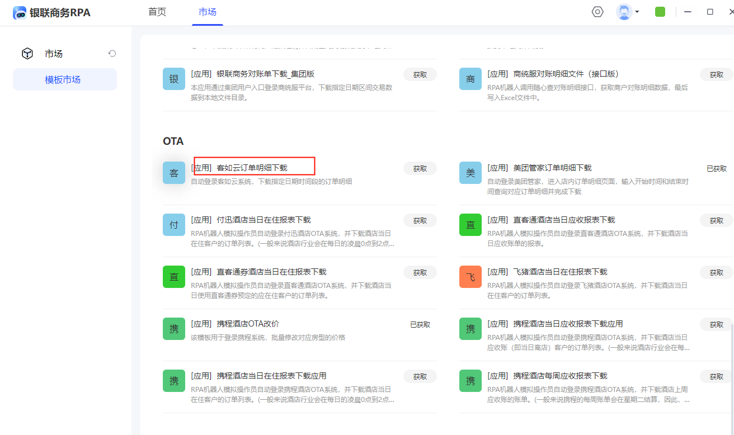The image size is (734, 435).
Task: Click the vertical scrollbar on the right edge
Action: pyautogui.click(x=731, y=363)
